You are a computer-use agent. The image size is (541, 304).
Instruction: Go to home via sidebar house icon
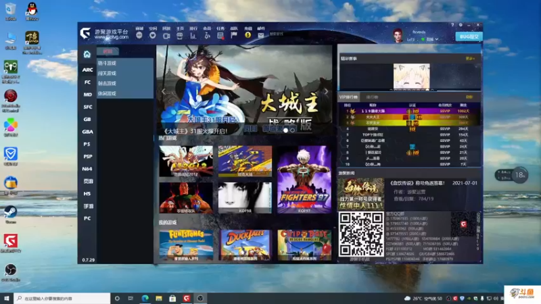click(x=87, y=54)
